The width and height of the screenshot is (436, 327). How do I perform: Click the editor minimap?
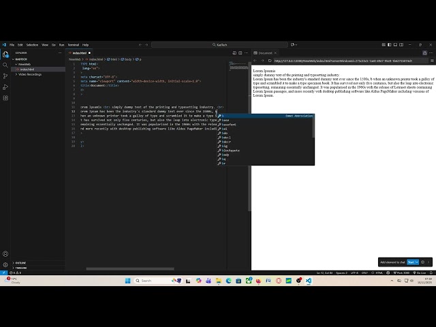[x=238, y=66]
